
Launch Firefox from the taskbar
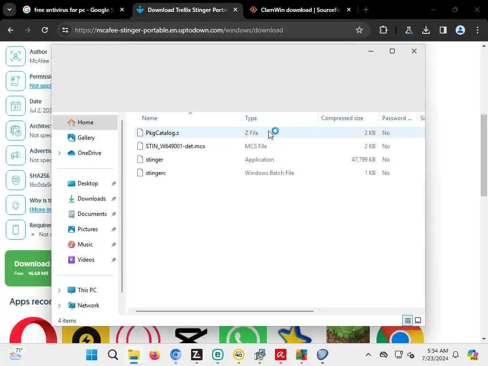155,355
